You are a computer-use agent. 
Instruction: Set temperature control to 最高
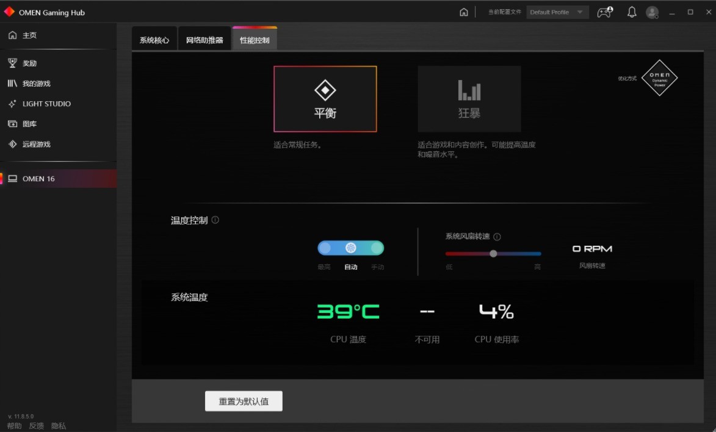325,248
